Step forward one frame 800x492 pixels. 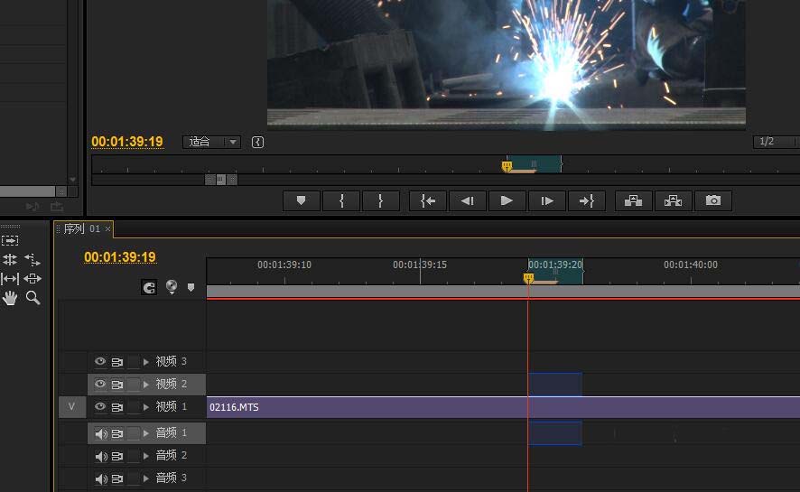[x=547, y=201]
